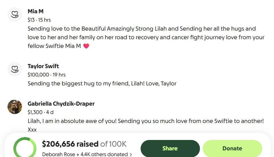Select the Mia M donor name
This screenshot has width=274, height=157.
[36, 11]
